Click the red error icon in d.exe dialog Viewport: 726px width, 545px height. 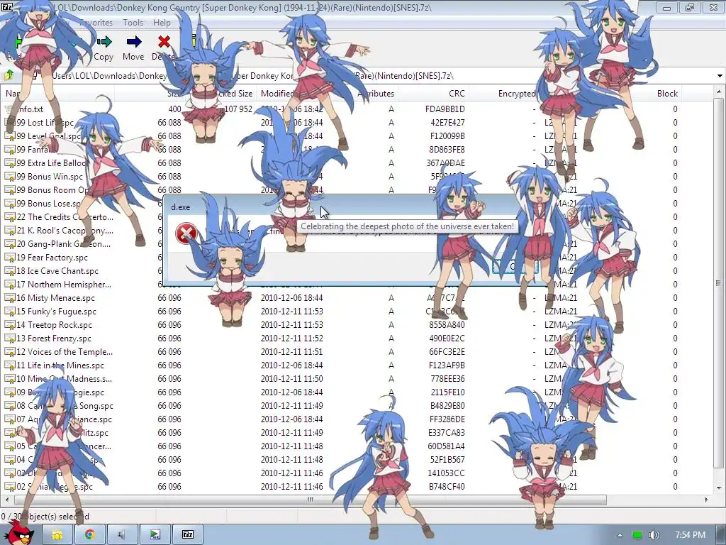coord(186,233)
